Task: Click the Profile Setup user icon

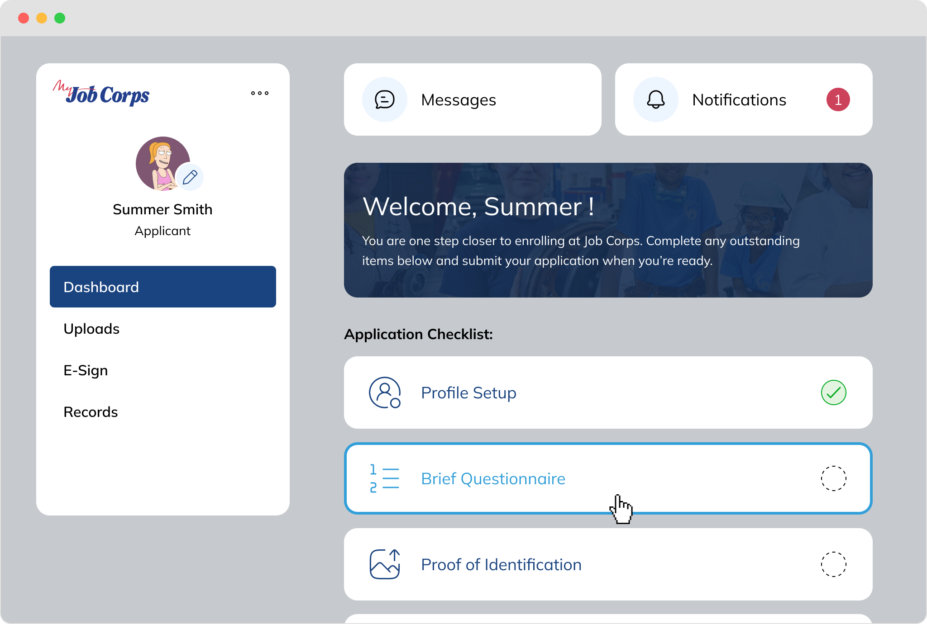Action: [385, 392]
